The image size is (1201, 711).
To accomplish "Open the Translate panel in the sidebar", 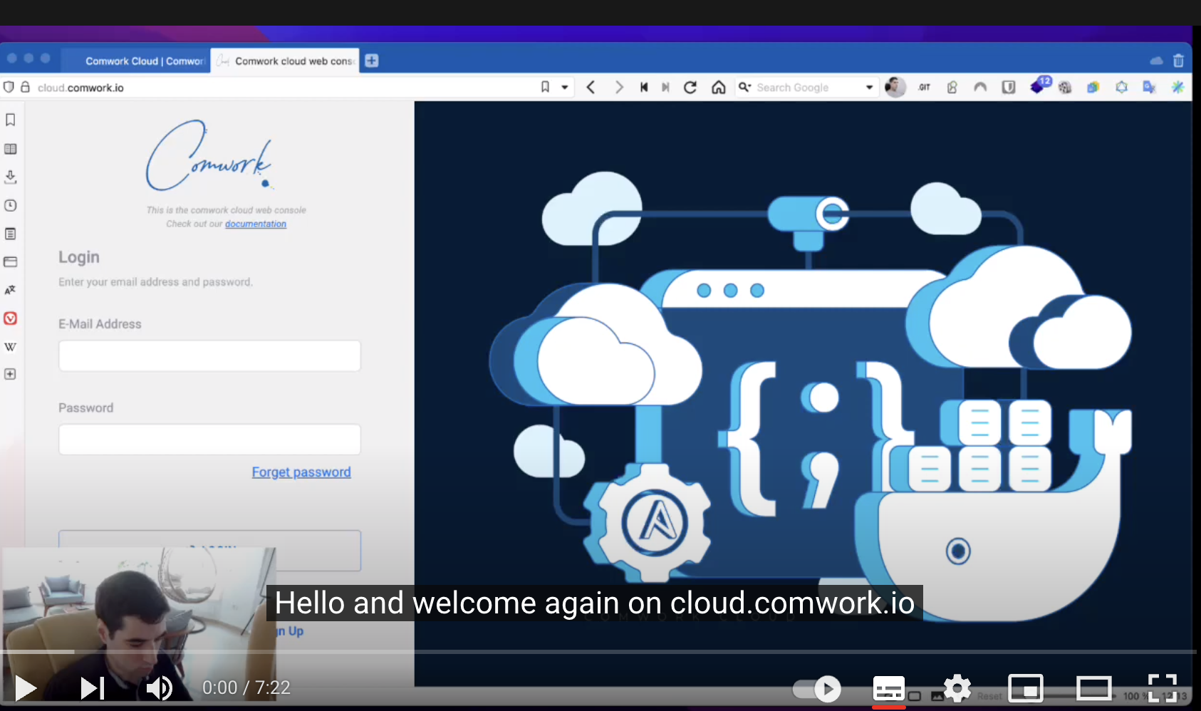I will (x=11, y=290).
